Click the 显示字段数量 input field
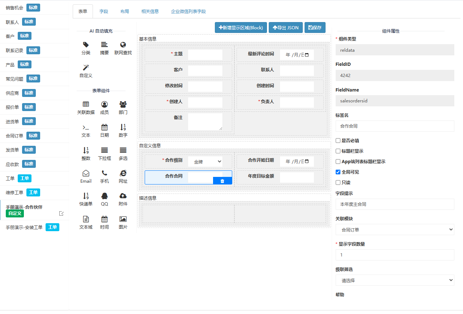This screenshot has height=314, width=463. pos(395,255)
